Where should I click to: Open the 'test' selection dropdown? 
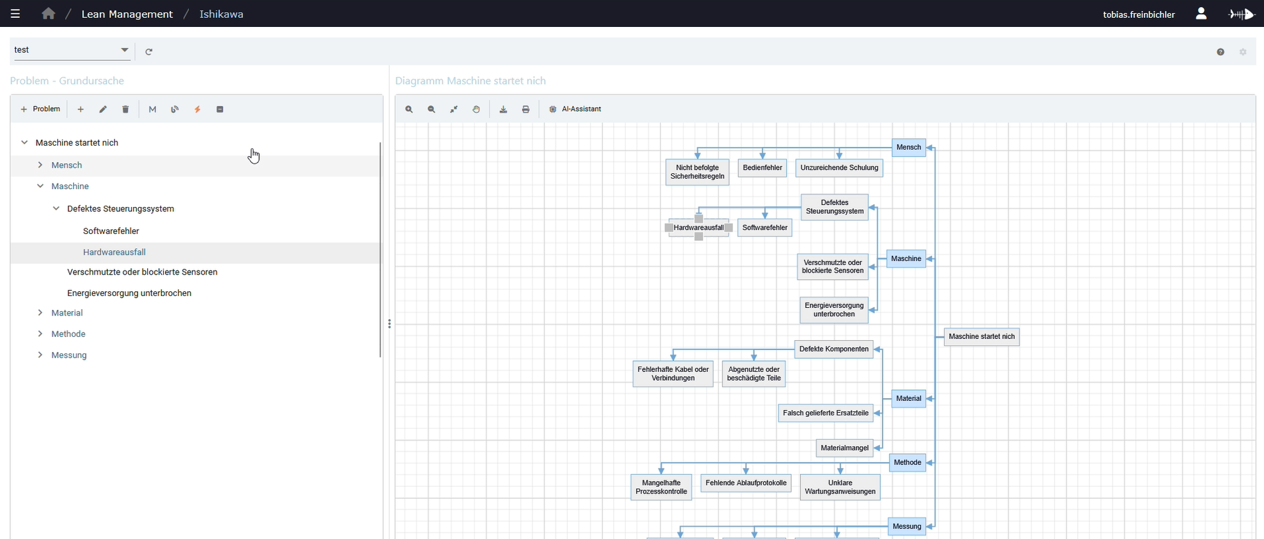pyautogui.click(x=124, y=50)
